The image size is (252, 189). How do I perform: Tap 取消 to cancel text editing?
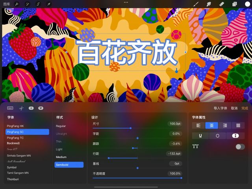(x=234, y=108)
